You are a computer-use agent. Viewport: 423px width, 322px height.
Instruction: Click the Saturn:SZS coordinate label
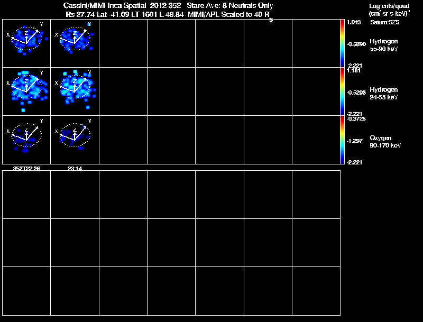385,22
